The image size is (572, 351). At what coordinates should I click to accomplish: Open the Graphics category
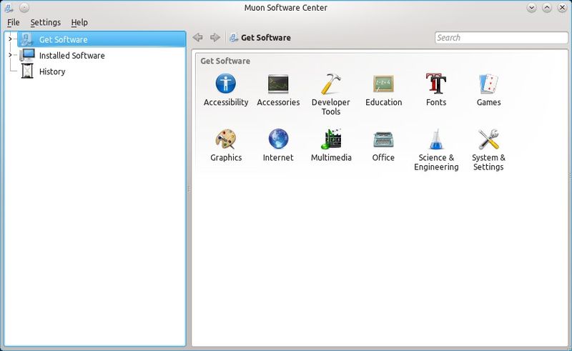226,140
